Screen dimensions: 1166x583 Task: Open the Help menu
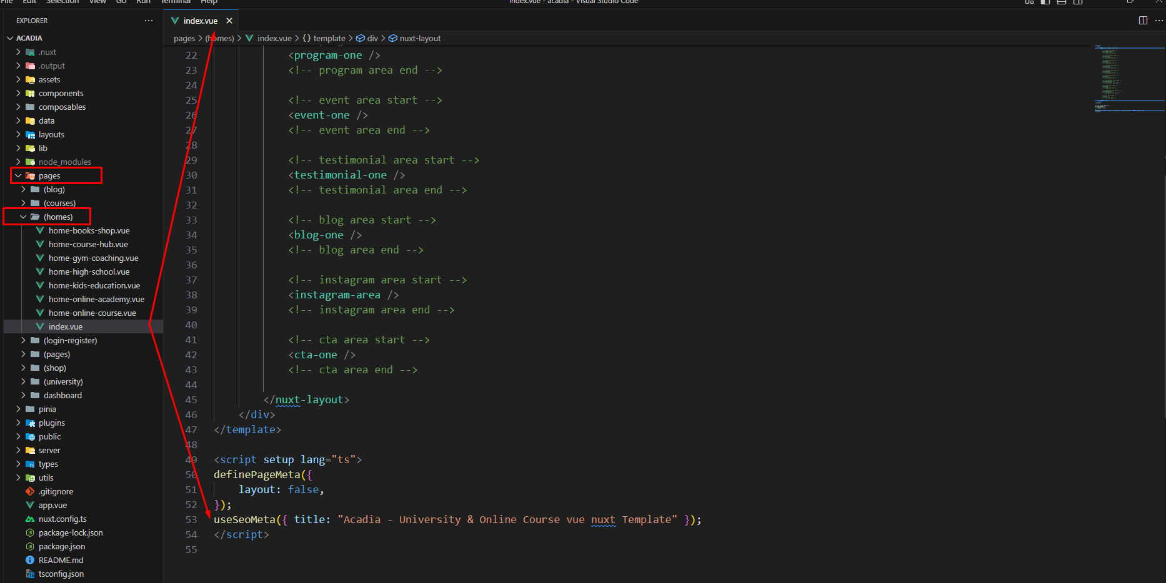209,2
